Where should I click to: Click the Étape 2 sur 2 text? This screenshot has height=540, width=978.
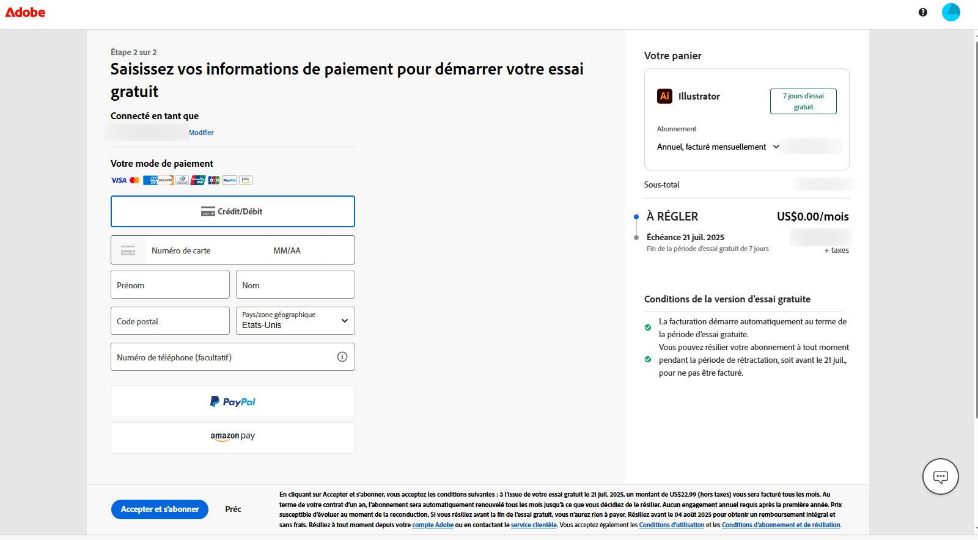(133, 52)
